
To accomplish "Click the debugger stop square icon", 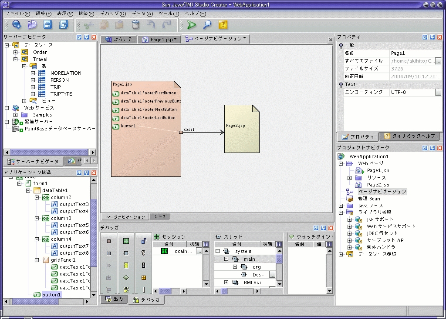I will (x=108, y=241).
